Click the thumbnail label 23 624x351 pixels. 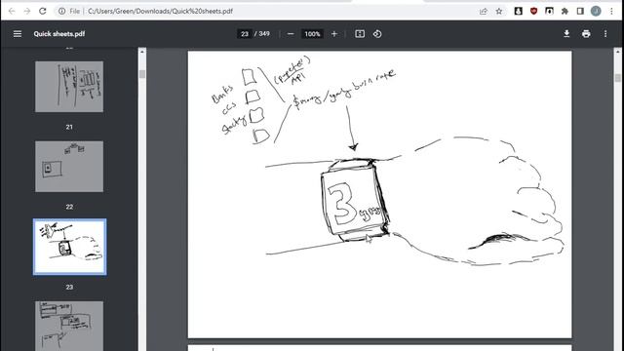pyautogui.click(x=69, y=287)
